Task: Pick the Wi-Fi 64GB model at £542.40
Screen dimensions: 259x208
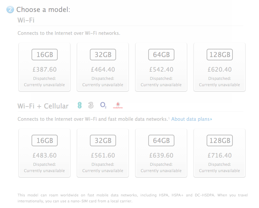Action: click(x=161, y=67)
